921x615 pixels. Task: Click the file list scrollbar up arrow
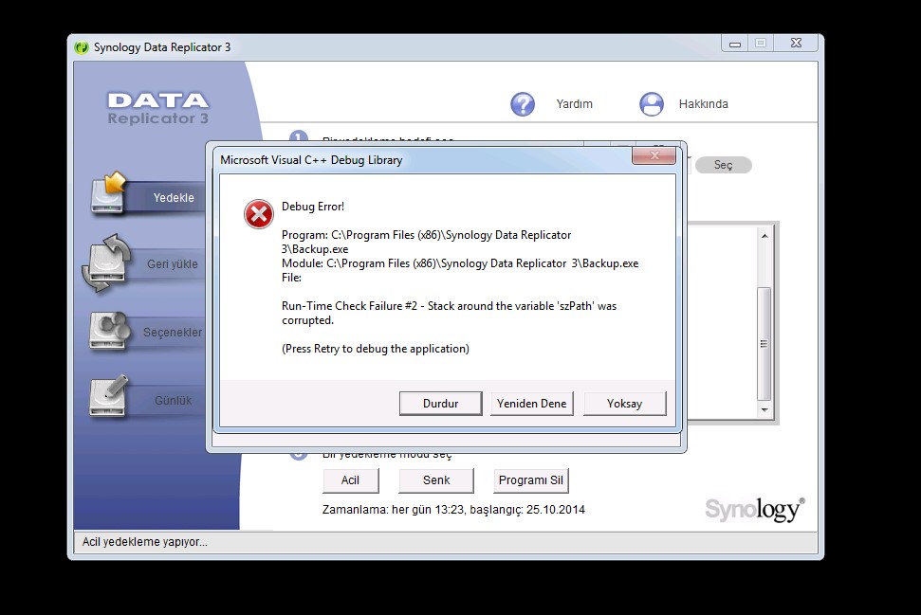[x=764, y=235]
